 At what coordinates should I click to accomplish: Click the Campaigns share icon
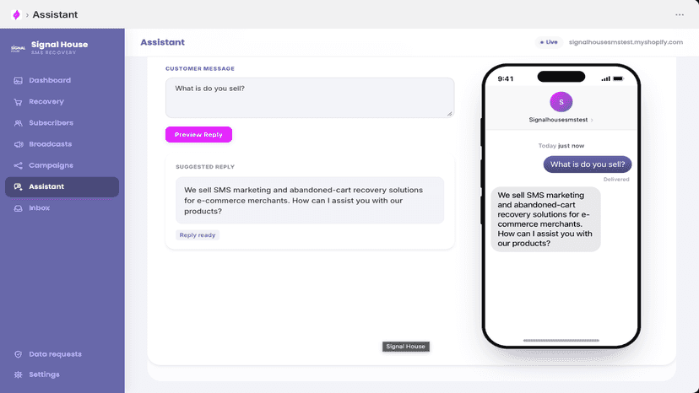[19, 166]
